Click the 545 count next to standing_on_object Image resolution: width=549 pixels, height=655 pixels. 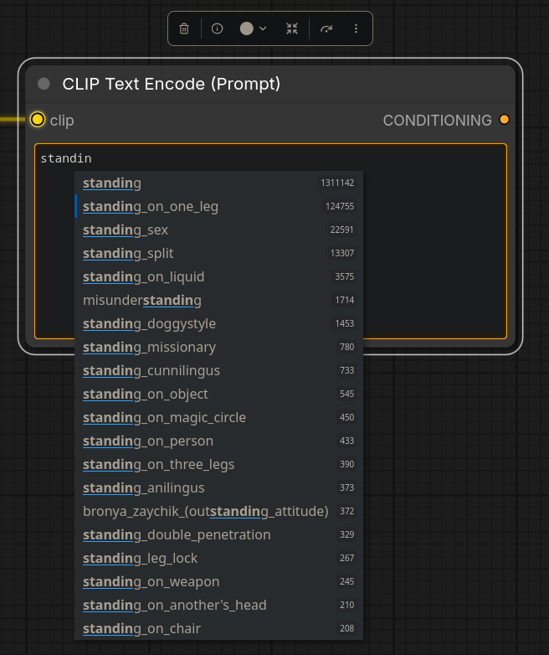tap(347, 394)
